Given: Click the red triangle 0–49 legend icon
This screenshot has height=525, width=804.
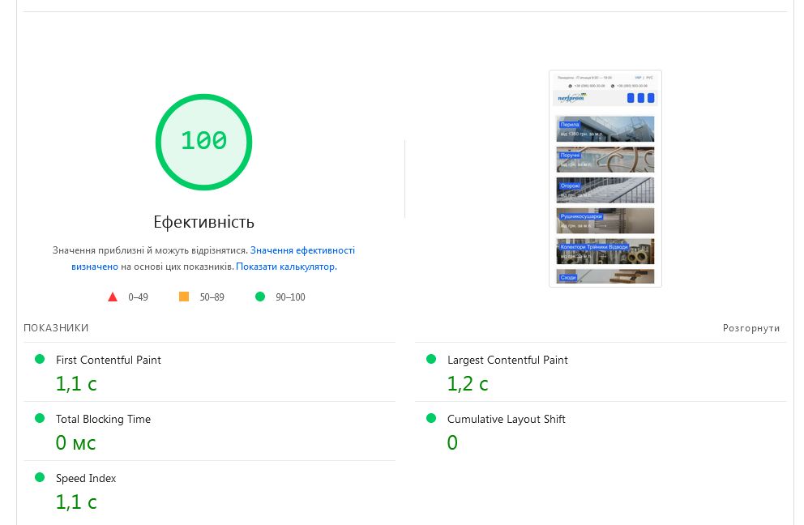Looking at the screenshot, I should click(113, 297).
